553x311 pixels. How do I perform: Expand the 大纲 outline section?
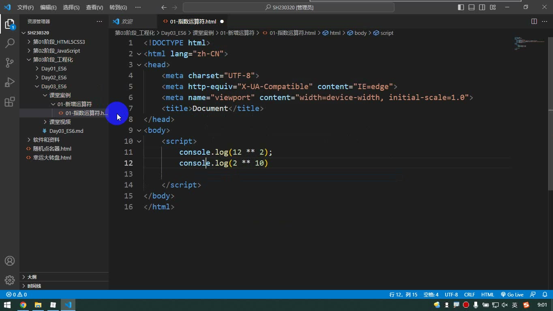[32, 277]
